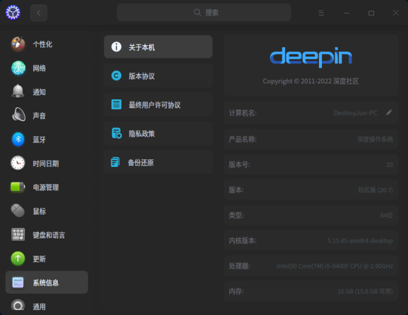Click the search magnifier icon
408x315 pixels.
198,12
